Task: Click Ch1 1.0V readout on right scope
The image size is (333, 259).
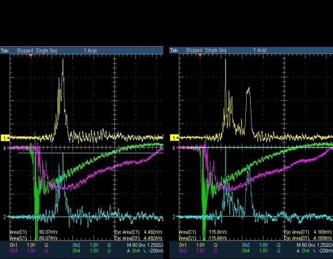Action: coord(198,246)
